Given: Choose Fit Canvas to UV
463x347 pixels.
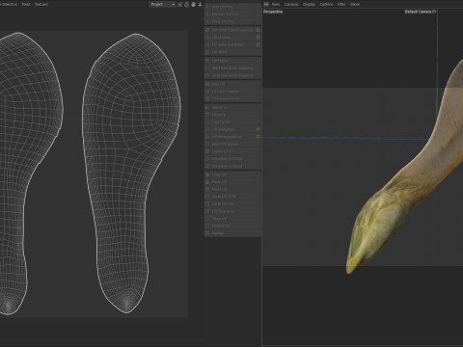Looking at the screenshot, I should tap(232, 98).
